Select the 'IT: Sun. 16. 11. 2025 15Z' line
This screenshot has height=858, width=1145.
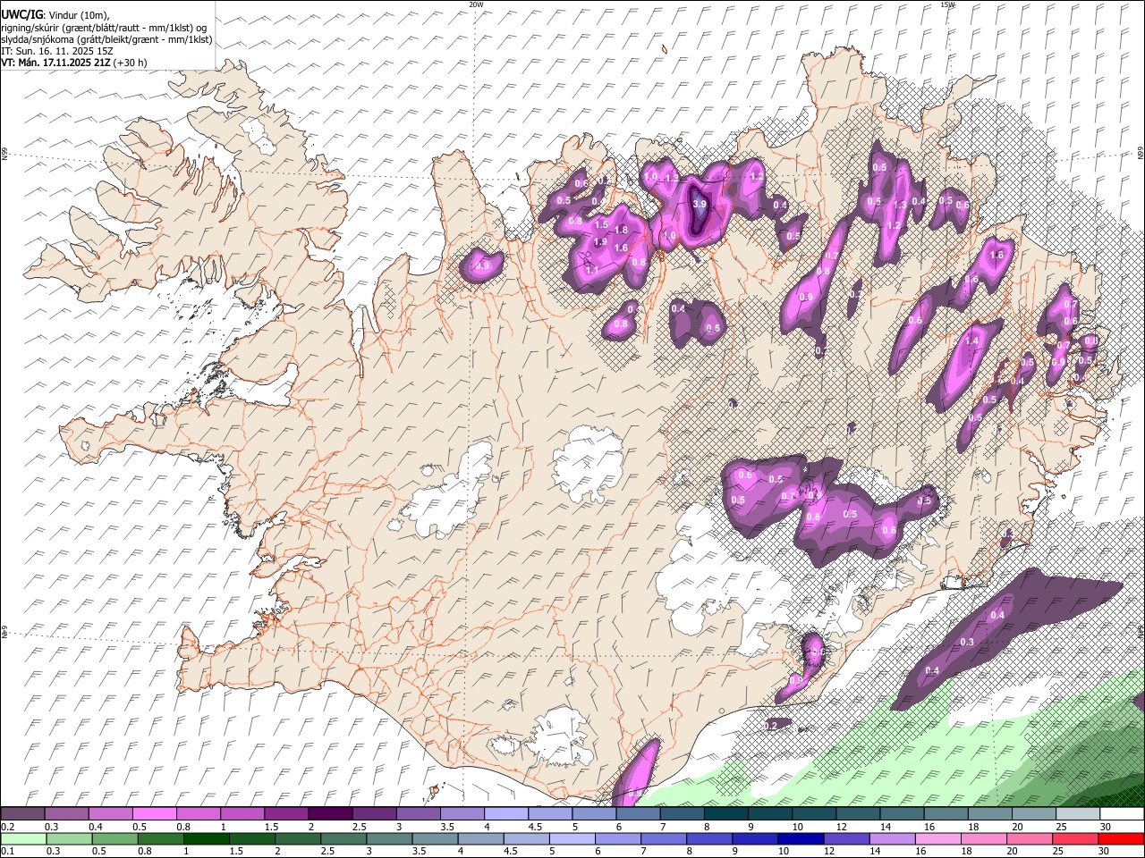click(x=57, y=51)
